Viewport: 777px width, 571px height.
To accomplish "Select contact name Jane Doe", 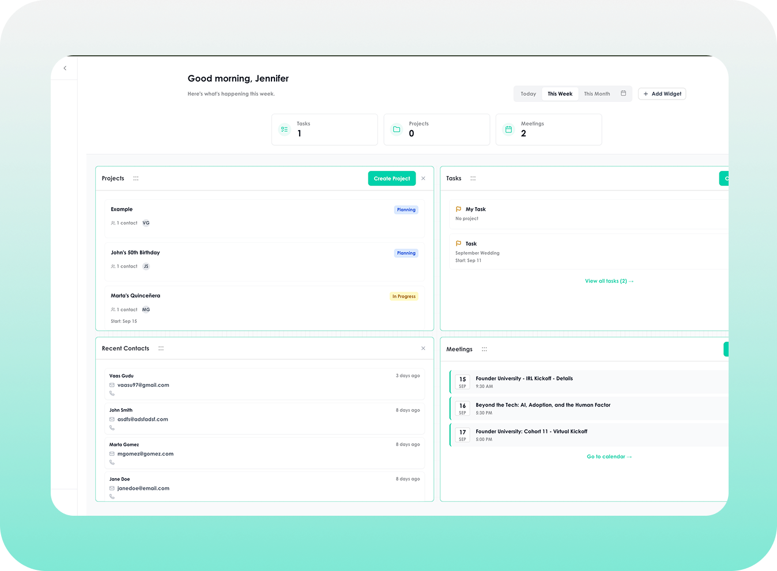I will pos(120,479).
